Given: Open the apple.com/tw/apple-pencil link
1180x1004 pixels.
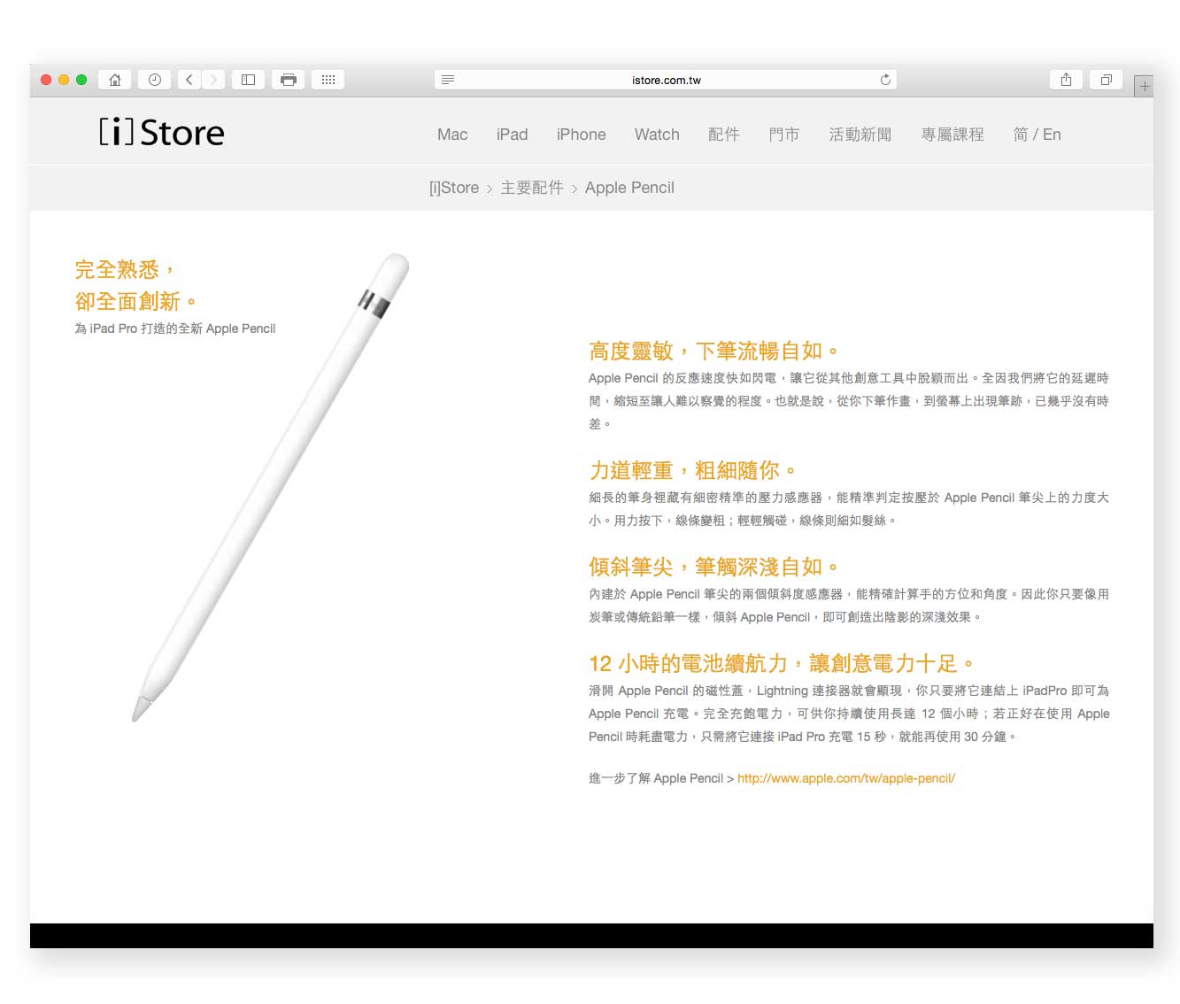Looking at the screenshot, I should coord(846,778).
